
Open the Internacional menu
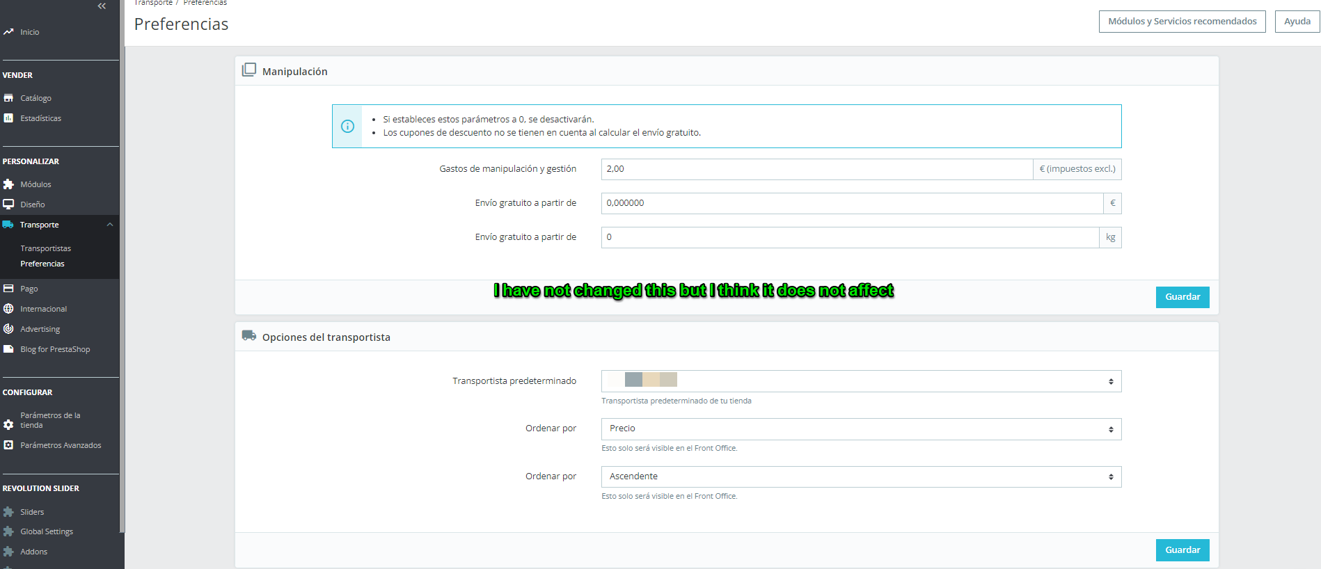44,309
